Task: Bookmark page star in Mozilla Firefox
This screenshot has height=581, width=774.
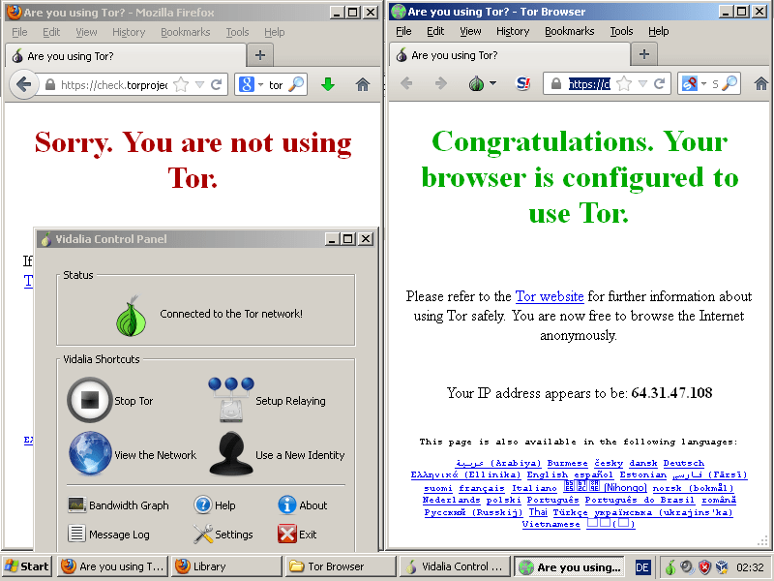Action: click(x=182, y=85)
